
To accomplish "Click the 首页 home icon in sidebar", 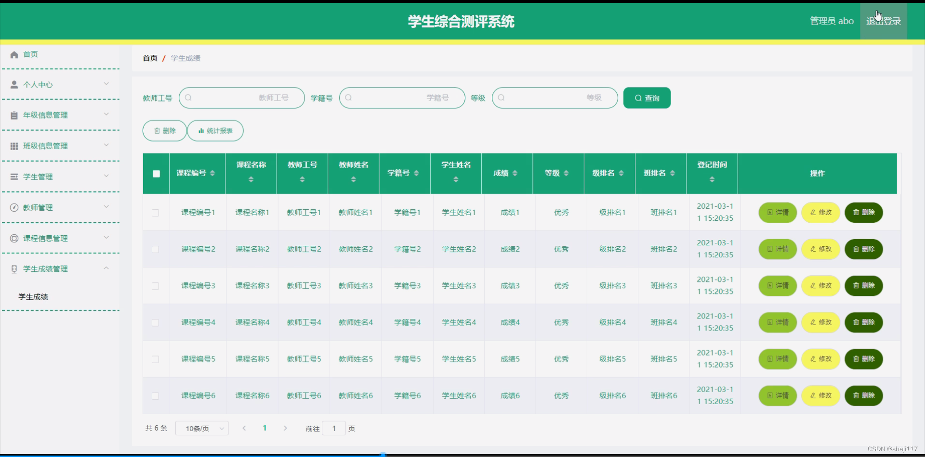I will (x=13, y=54).
